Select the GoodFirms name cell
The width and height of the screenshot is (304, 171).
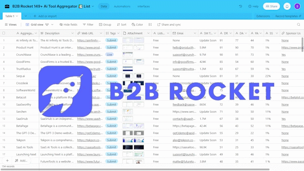23,62
